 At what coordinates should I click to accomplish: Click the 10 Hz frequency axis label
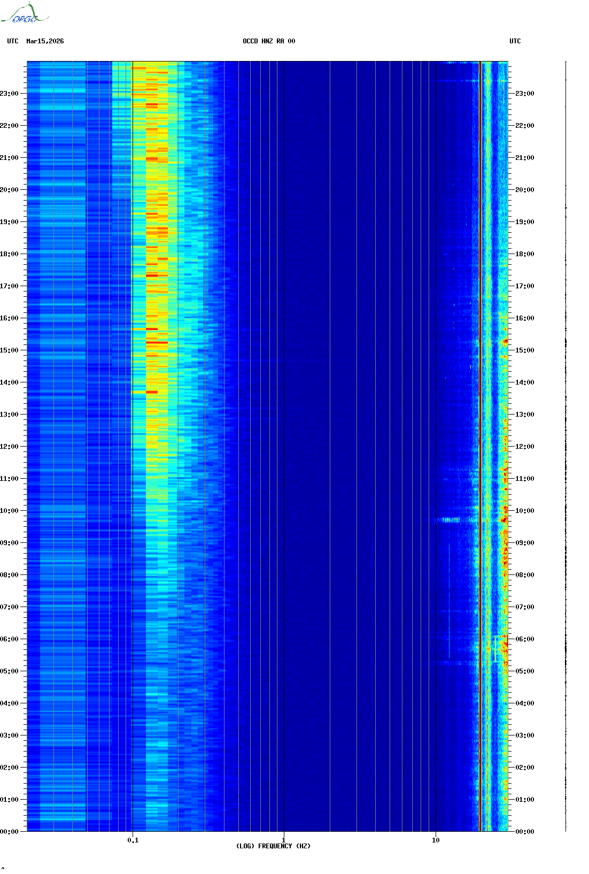436,840
